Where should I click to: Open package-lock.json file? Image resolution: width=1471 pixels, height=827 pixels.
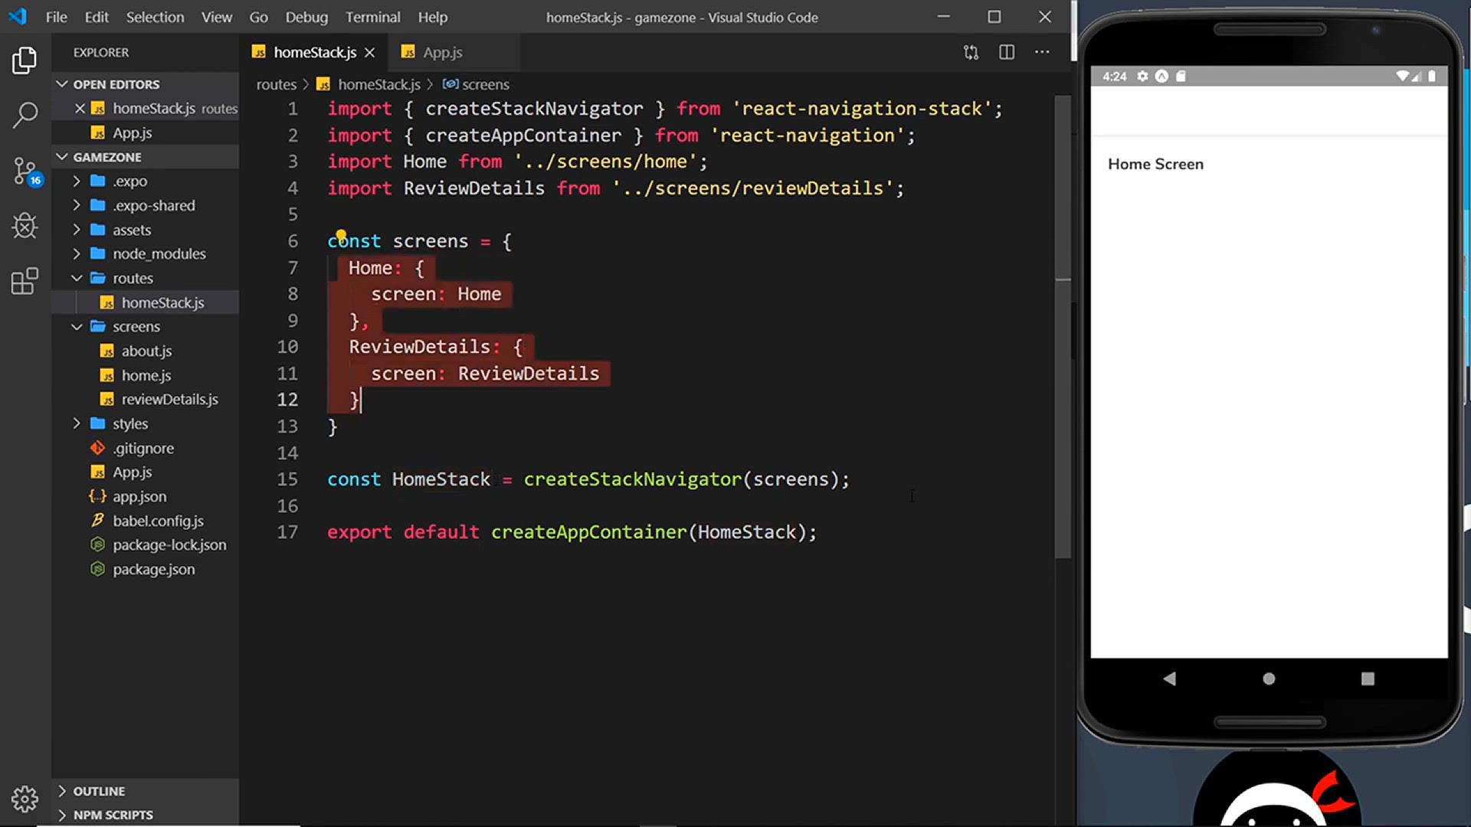click(x=146, y=544)
